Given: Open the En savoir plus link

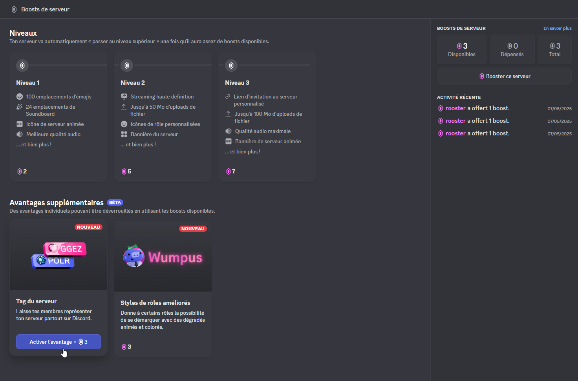Looking at the screenshot, I should coord(558,28).
